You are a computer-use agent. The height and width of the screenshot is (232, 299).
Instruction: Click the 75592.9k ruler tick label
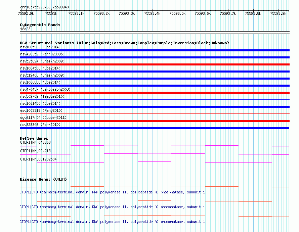pos(26,13)
